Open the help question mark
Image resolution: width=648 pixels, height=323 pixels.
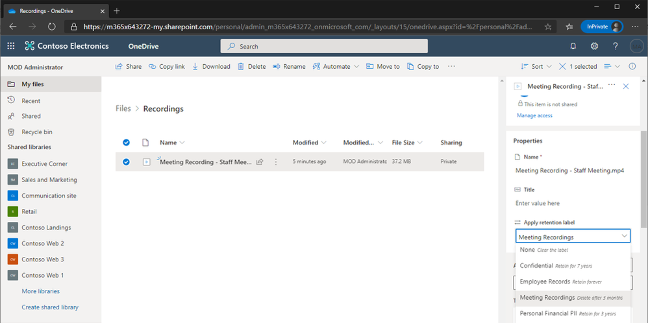(616, 46)
